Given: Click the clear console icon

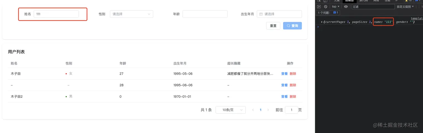Looking at the screenshot, I should click(x=325, y=7).
